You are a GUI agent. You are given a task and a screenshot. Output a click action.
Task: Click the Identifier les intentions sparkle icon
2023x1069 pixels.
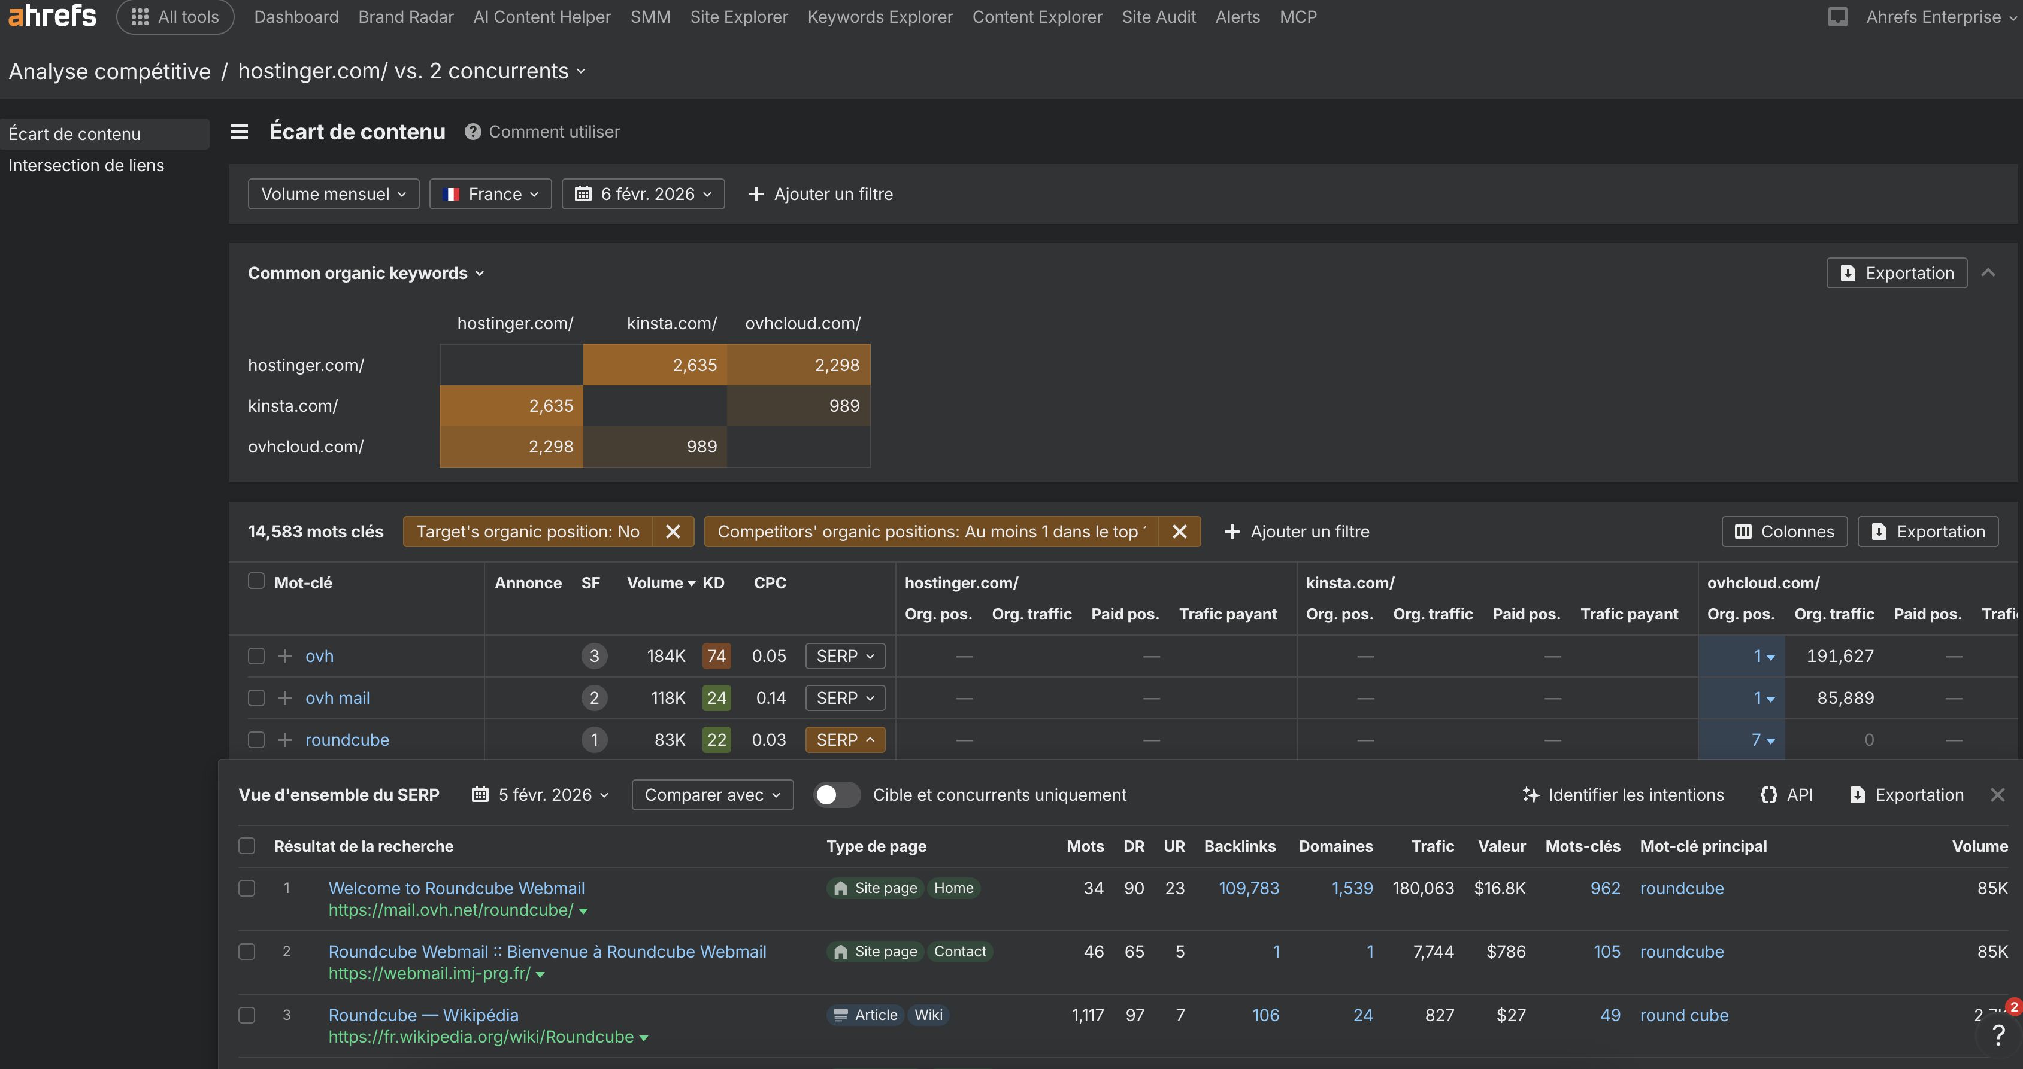coord(1531,794)
